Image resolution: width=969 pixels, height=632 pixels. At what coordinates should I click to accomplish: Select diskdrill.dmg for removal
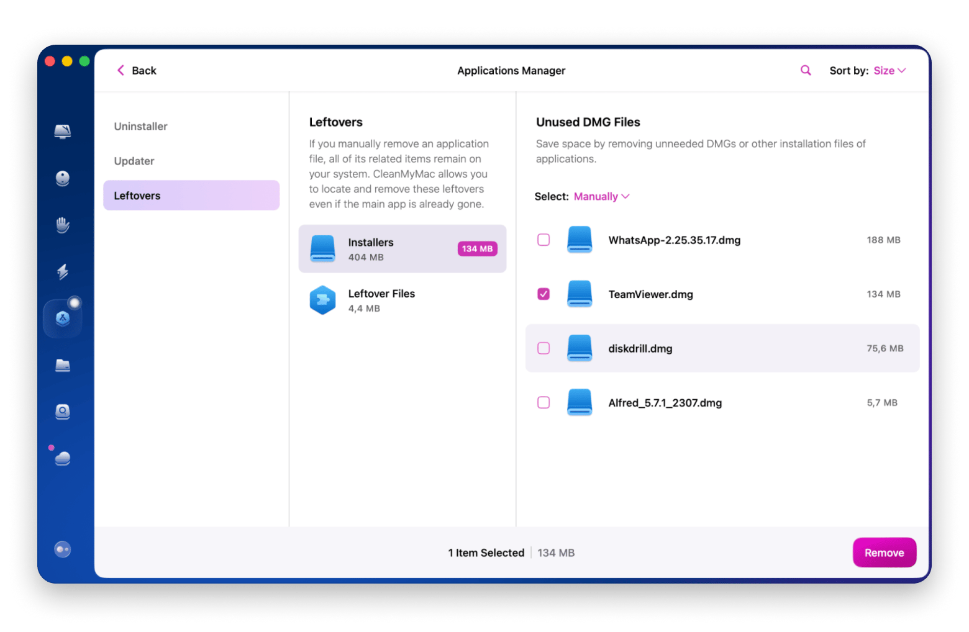tap(544, 348)
